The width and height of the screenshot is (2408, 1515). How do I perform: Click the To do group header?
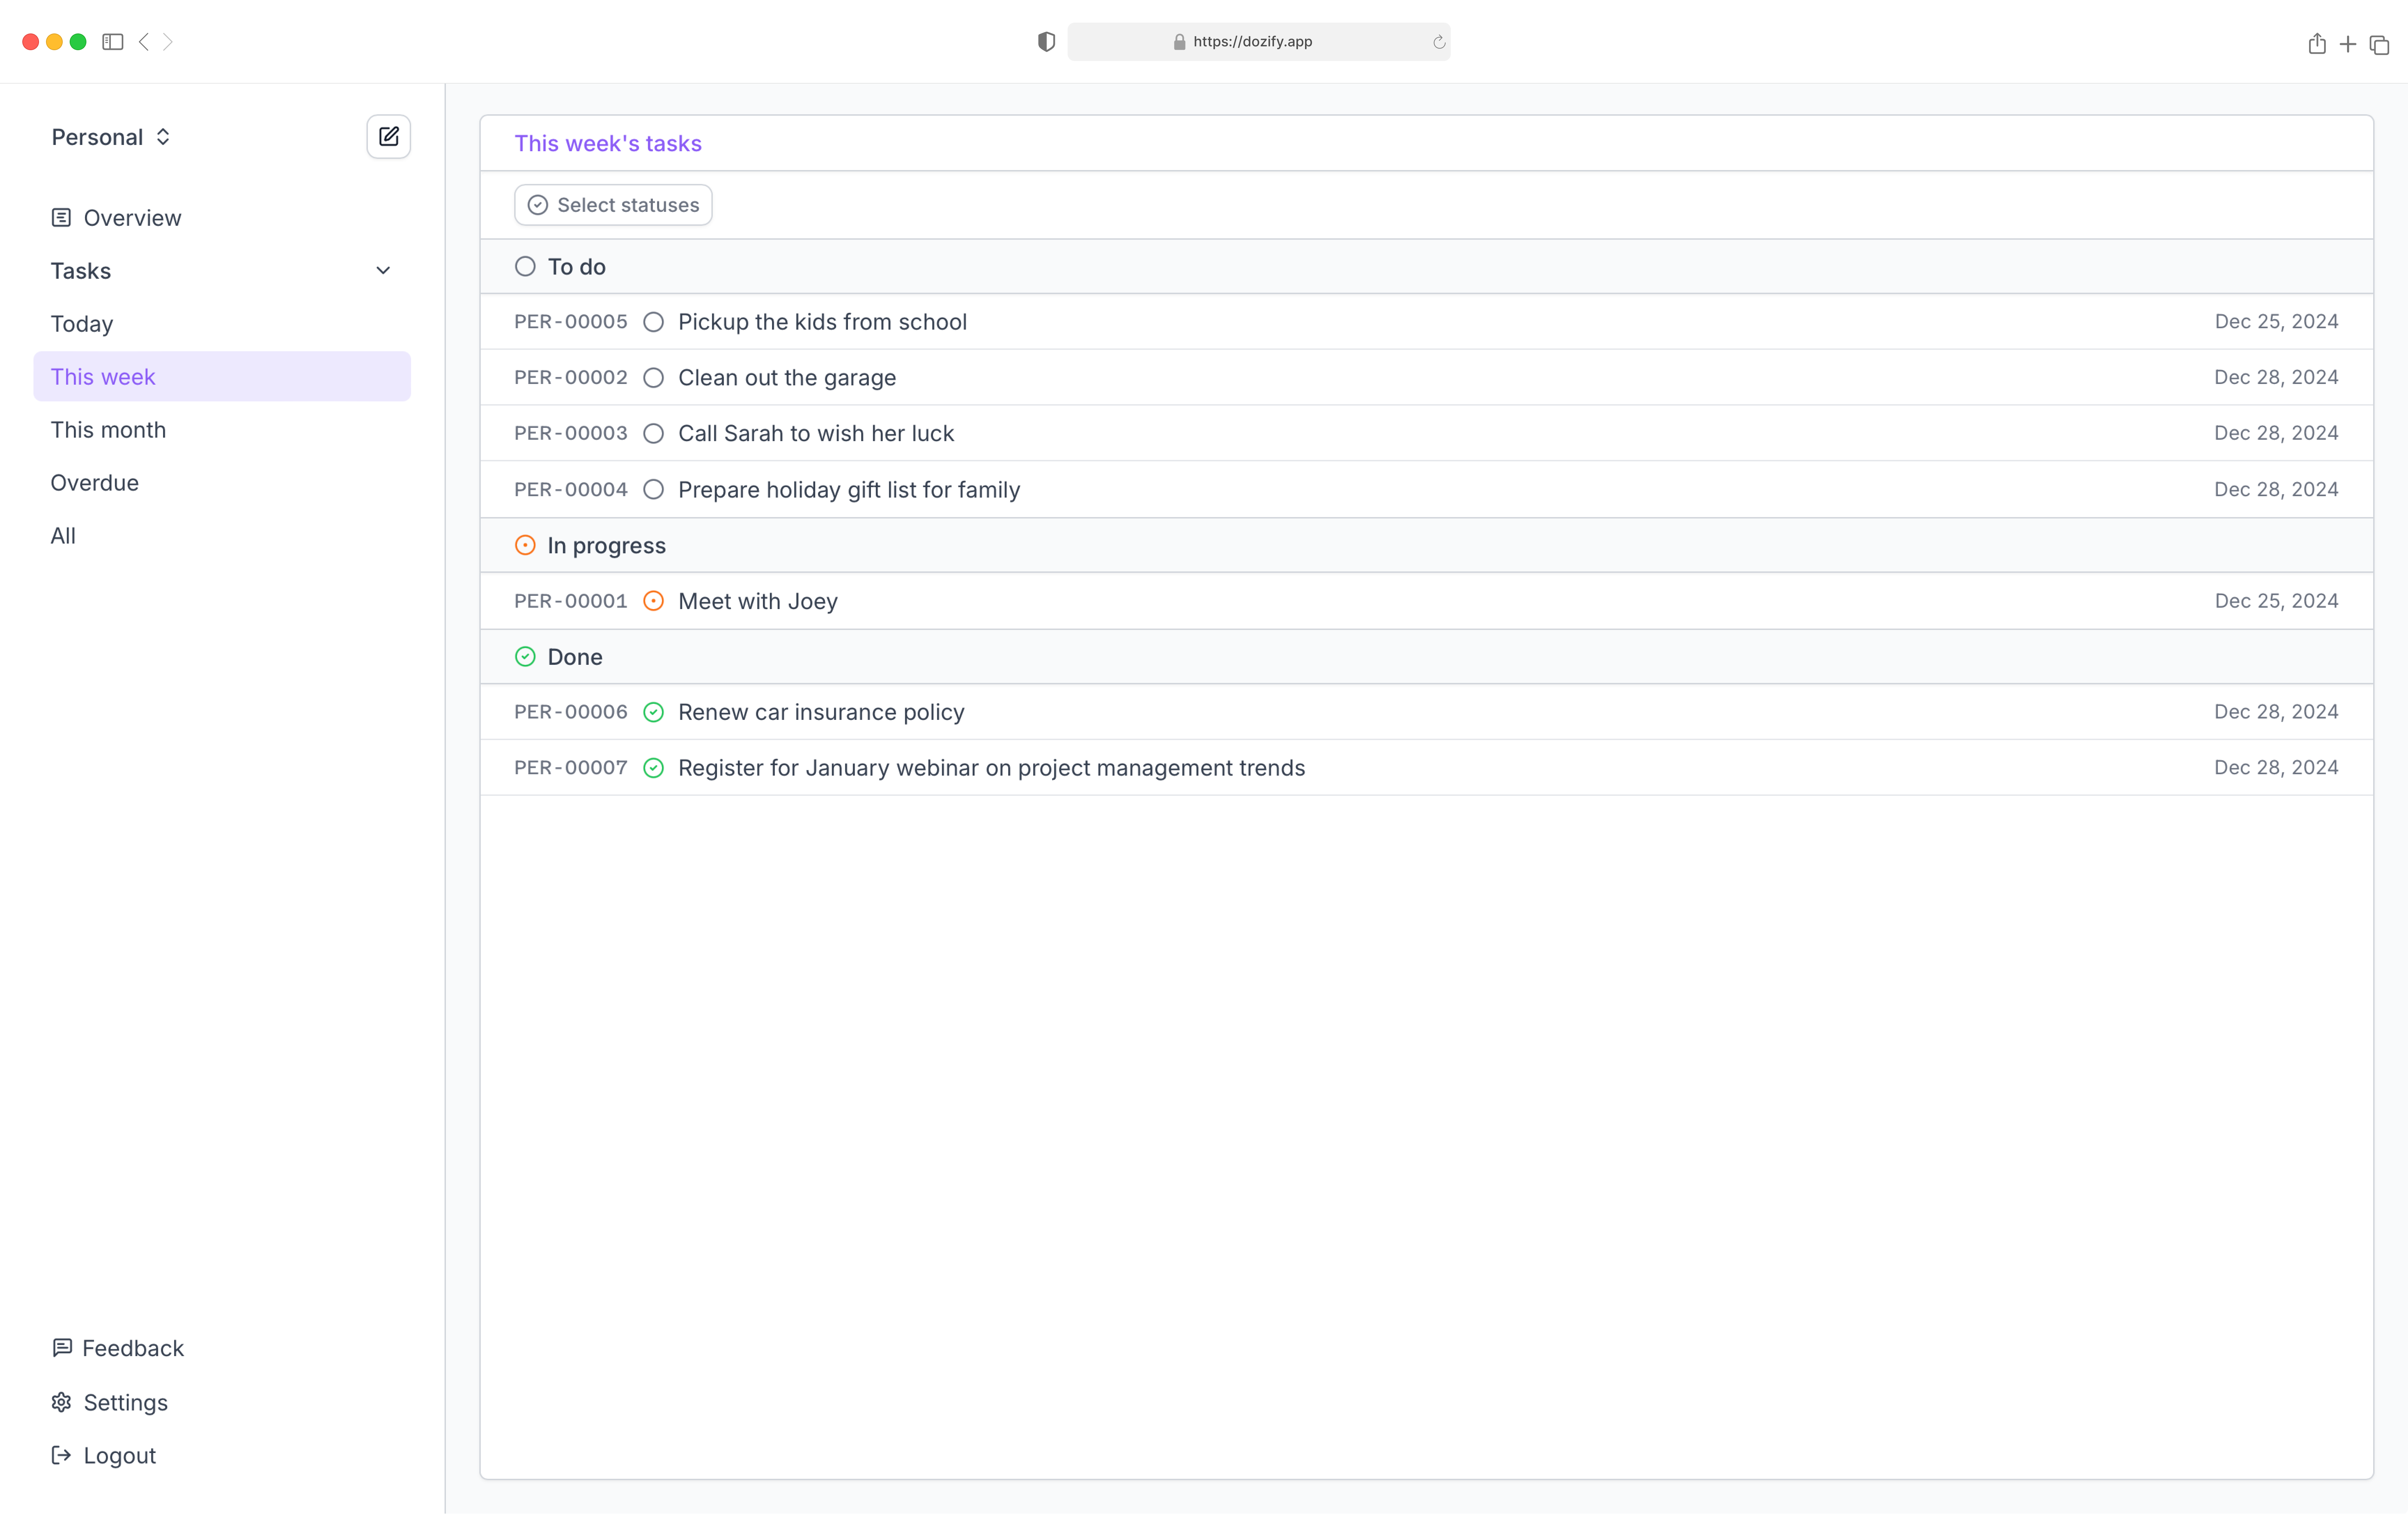(1426, 266)
